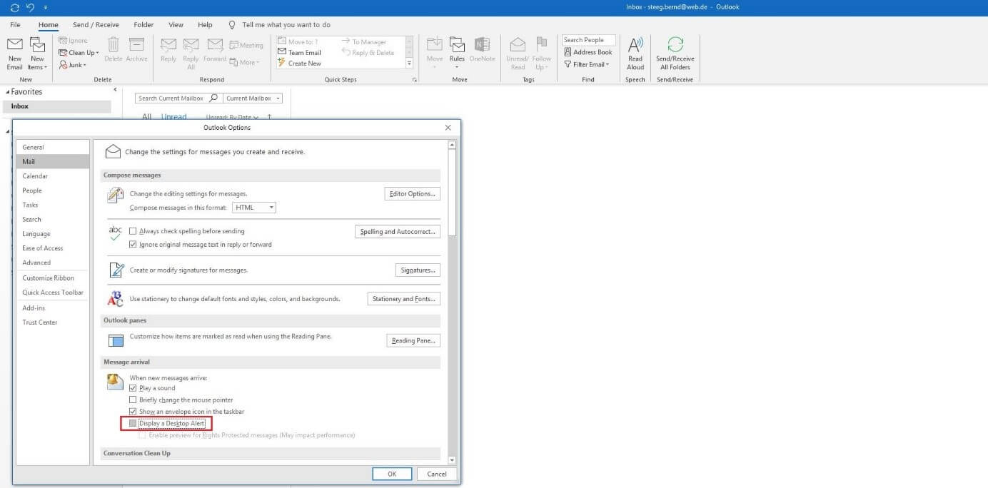
Task: Click the Rules icon in Move group
Action: coord(457,46)
